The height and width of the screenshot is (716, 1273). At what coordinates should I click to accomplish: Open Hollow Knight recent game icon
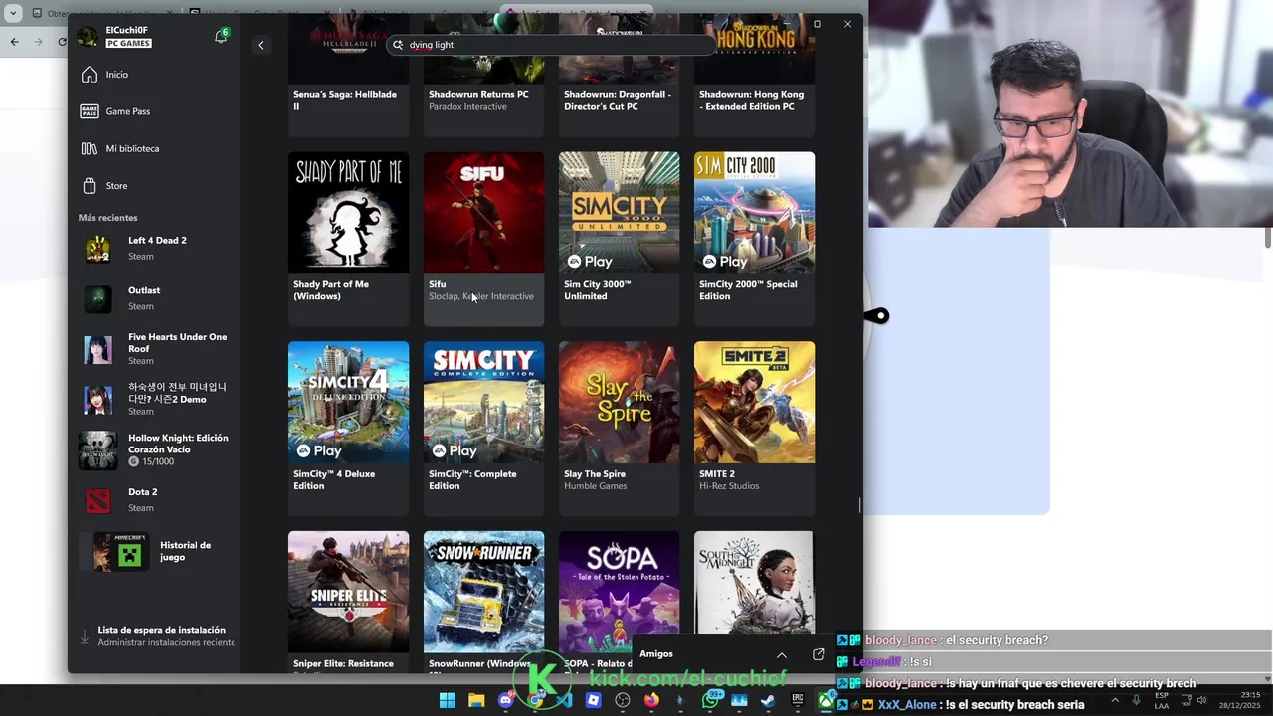point(97,450)
